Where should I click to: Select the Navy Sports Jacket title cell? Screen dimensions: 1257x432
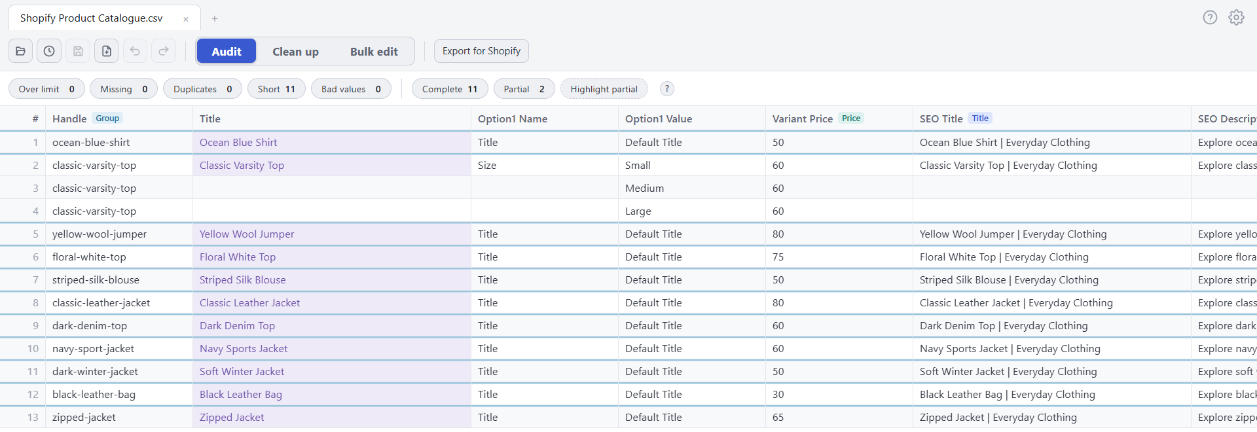[x=332, y=349]
